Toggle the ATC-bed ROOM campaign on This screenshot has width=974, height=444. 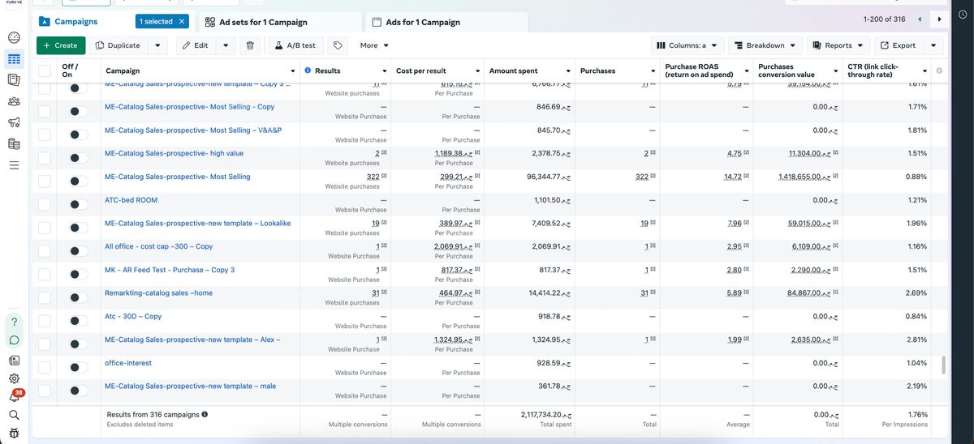click(x=79, y=204)
